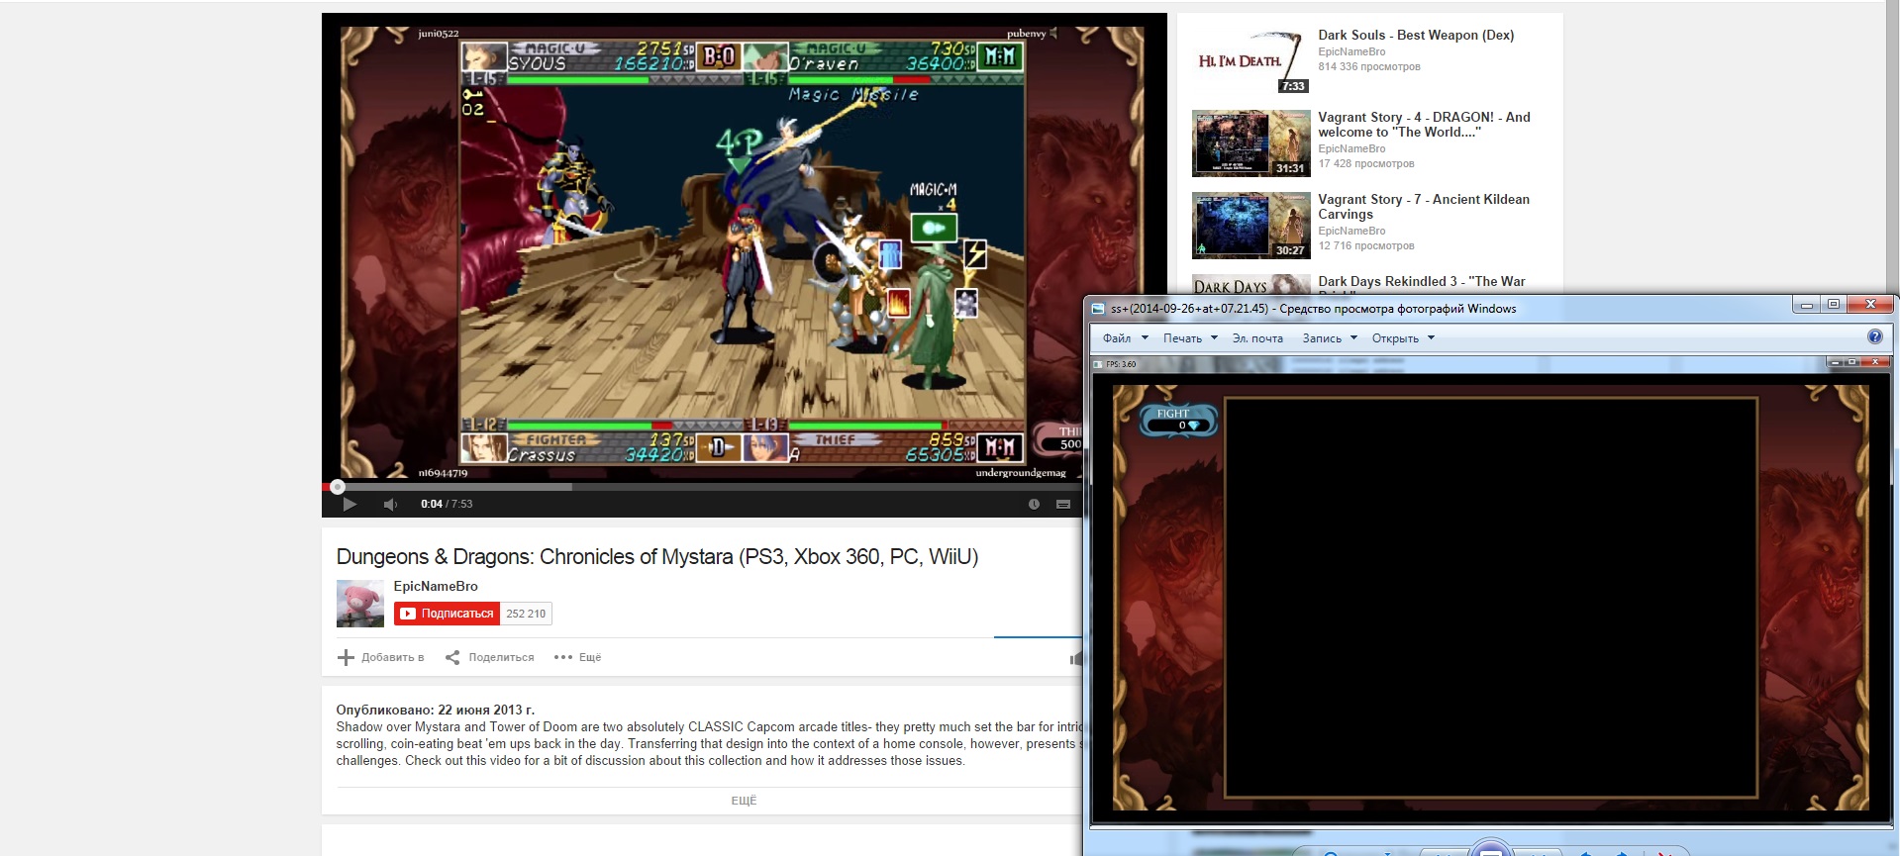Mute the video with the speaker icon
This screenshot has height=856, width=1900.
390,505
